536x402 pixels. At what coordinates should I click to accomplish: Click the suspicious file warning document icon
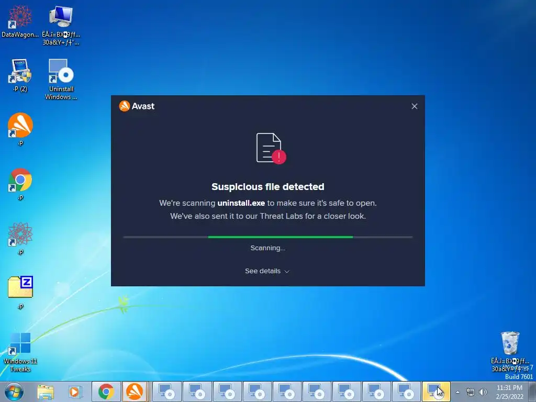(271, 148)
